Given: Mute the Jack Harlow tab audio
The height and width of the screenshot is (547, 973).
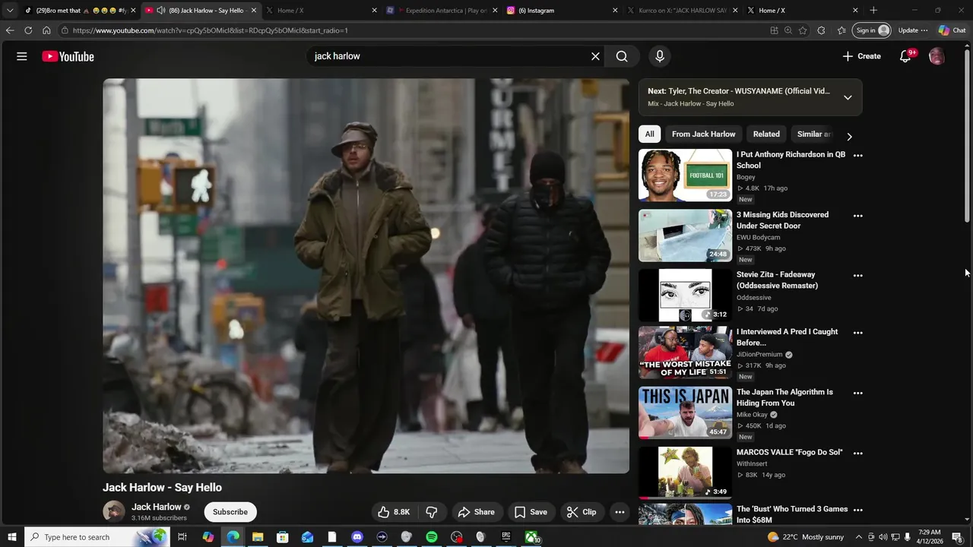Looking at the screenshot, I should click(x=160, y=11).
